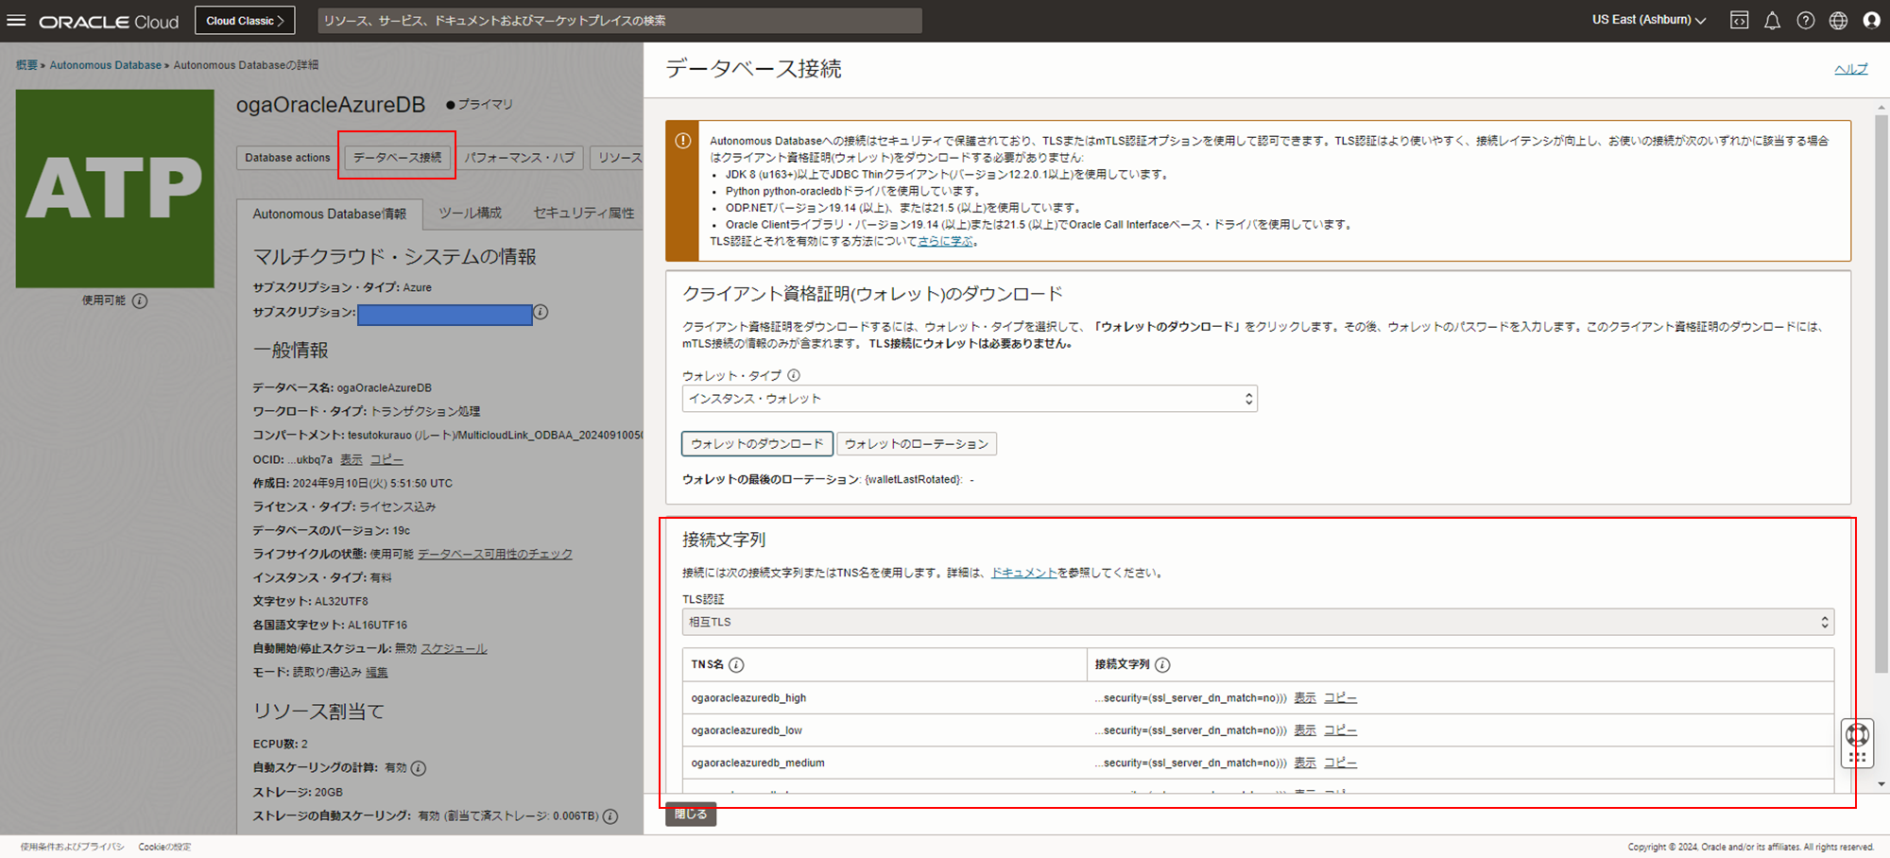Copy the connection string for ogaoracleazuredb_low
Viewport: 1890px width, 858px height.
(x=1340, y=730)
